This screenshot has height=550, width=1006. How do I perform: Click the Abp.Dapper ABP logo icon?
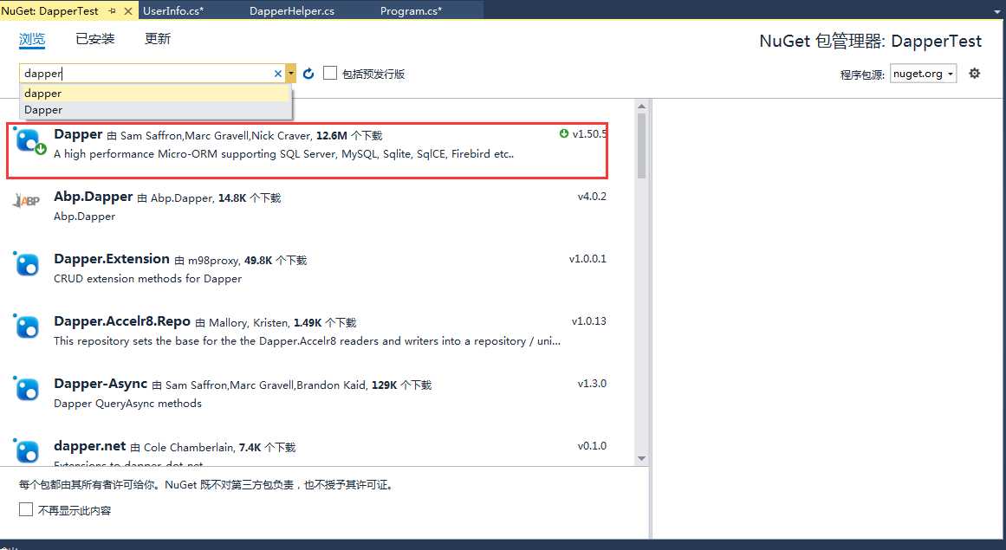click(26, 201)
